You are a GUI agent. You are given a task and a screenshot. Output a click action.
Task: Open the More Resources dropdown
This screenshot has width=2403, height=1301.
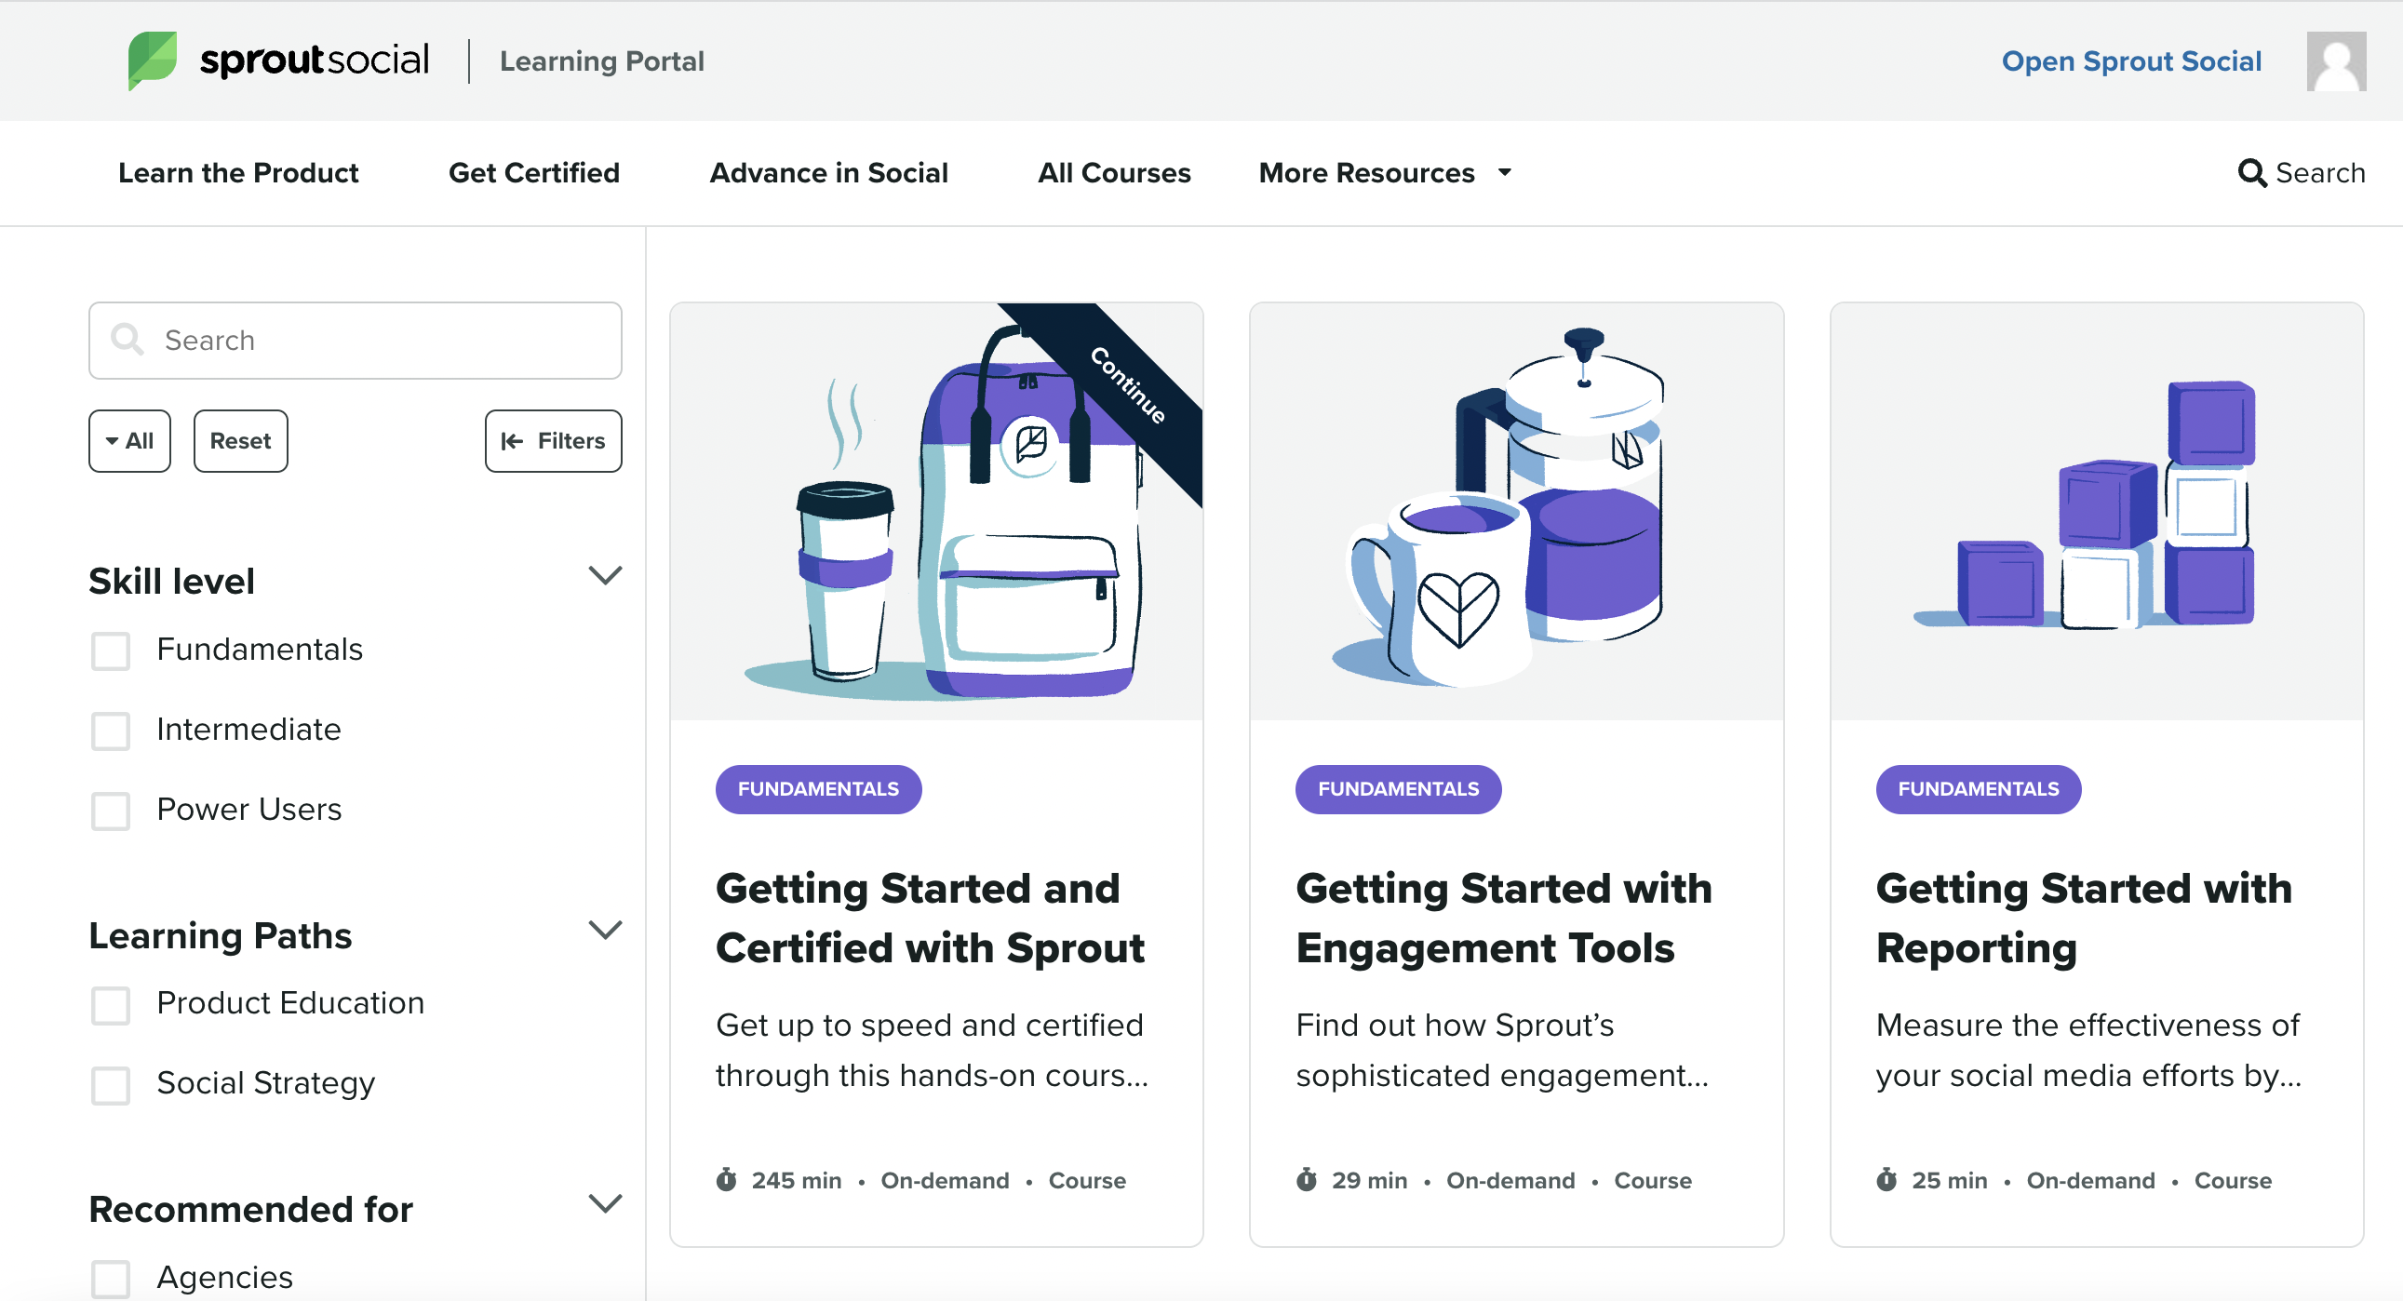(1383, 173)
